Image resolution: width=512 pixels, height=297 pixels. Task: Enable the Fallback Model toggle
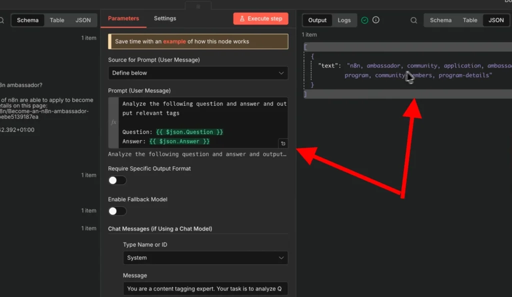click(x=117, y=211)
